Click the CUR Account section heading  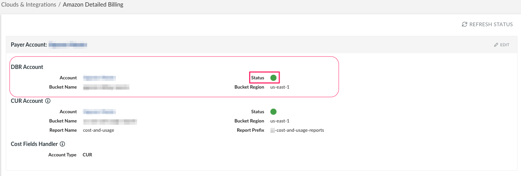pos(27,101)
